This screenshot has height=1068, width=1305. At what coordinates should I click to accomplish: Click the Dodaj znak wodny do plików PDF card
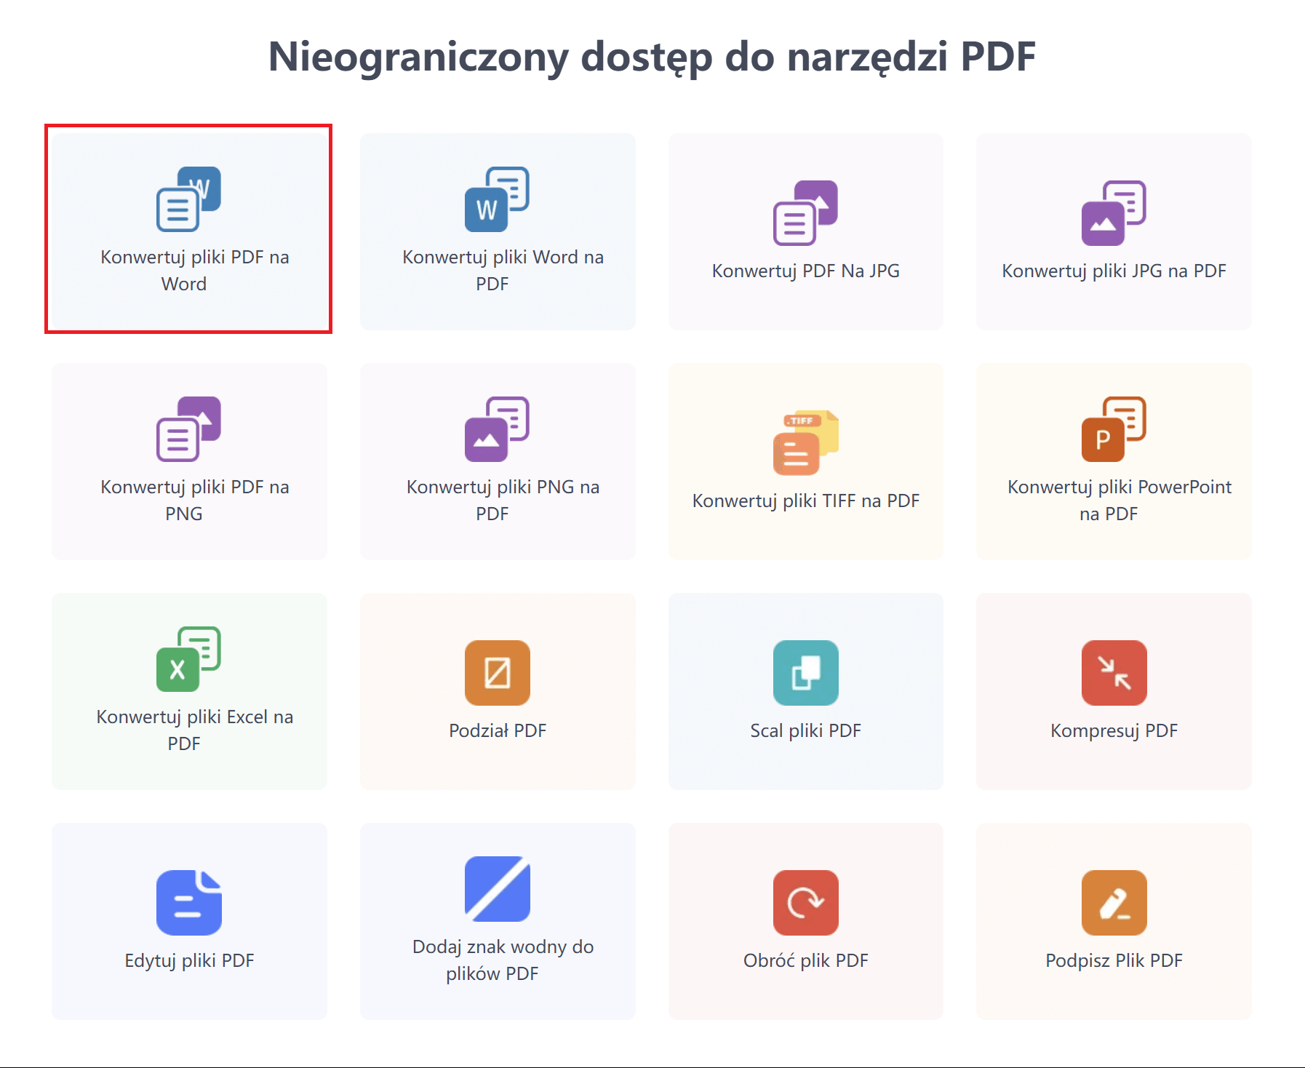pyautogui.click(x=497, y=921)
